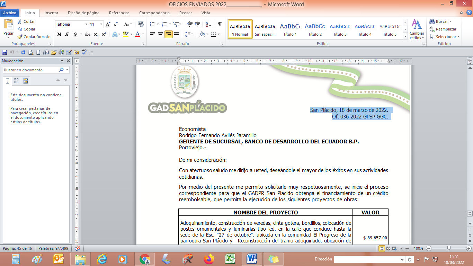Toggle show paragraph marks (¶)

(220, 24)
